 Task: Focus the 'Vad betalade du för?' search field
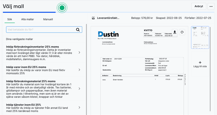click(40, 30)
